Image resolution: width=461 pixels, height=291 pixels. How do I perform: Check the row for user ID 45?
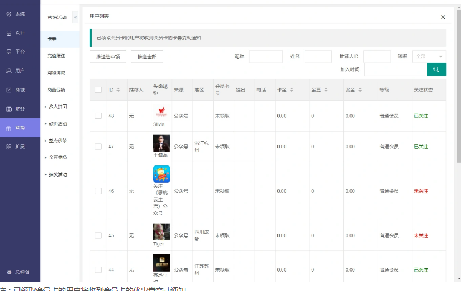point(98,235)
